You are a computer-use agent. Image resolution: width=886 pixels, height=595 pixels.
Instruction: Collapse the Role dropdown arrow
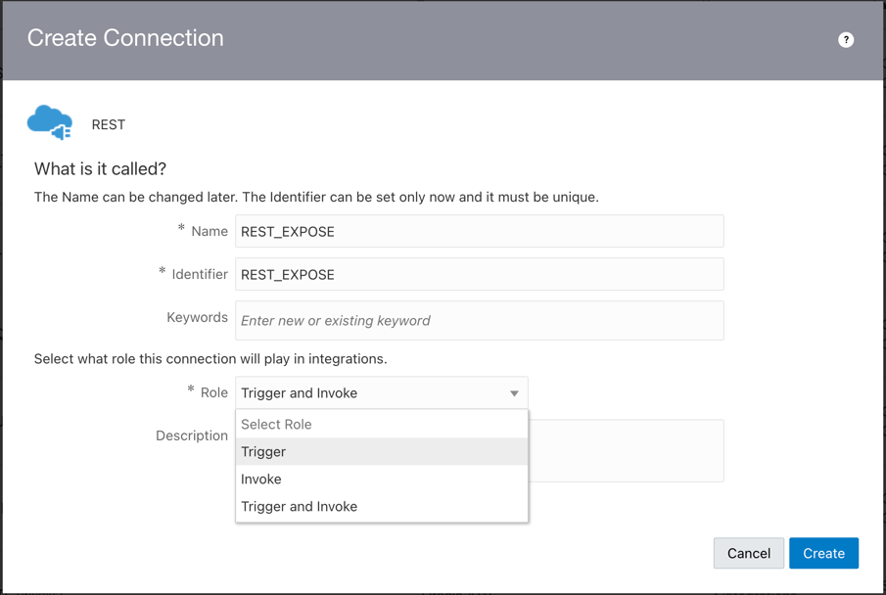click(x=513, y=393)
